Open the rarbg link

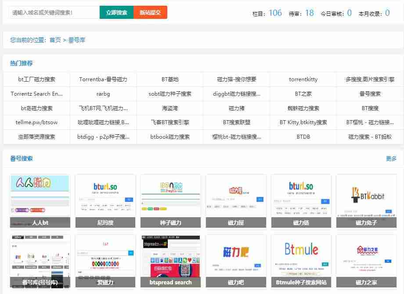coord(103,94)
